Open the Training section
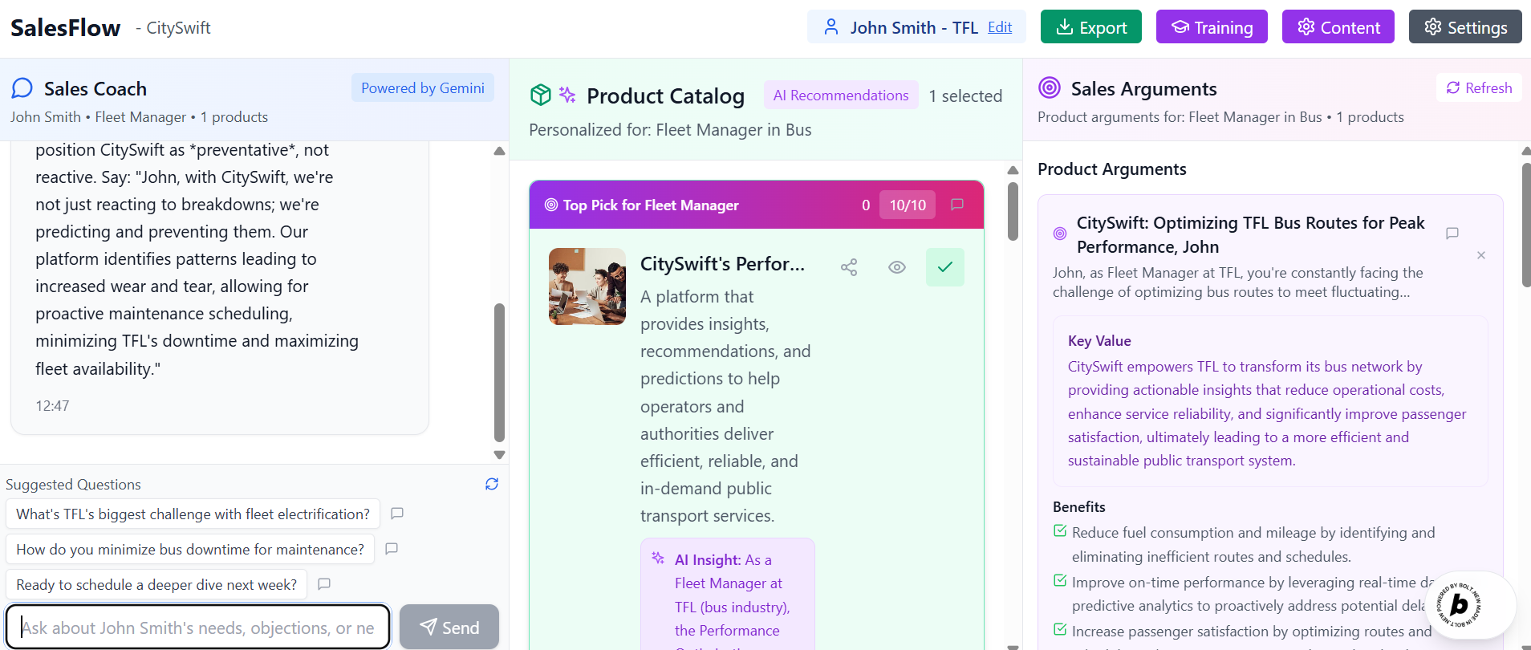The width and height of the screenshot is (1531, 650). point(1212,26)
